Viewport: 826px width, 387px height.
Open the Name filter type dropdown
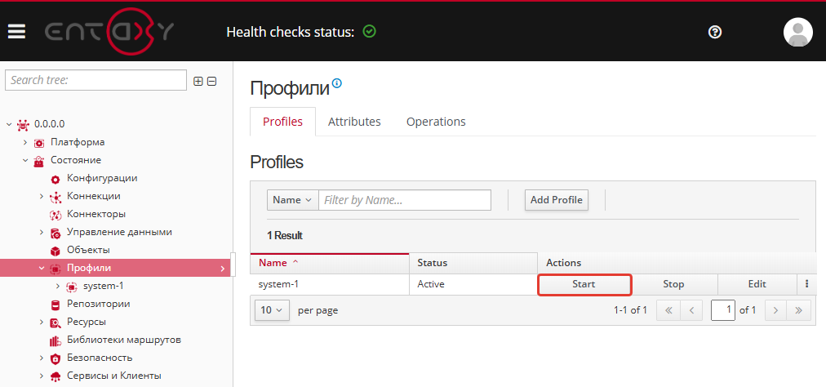(293, 200)
